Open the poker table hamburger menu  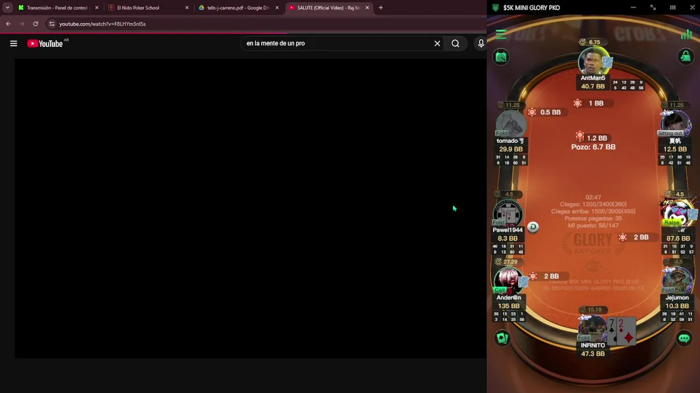pyautogui.click(x=501, y=34)
